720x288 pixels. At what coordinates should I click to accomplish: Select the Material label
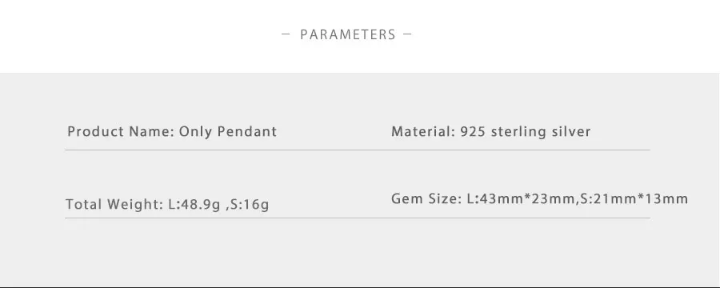pos(423,132)
